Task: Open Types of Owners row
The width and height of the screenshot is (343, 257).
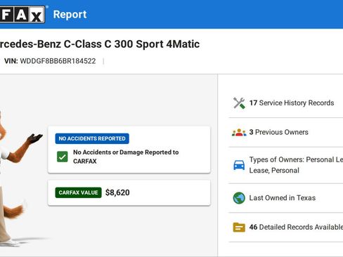Action: [x=286, y=165]
